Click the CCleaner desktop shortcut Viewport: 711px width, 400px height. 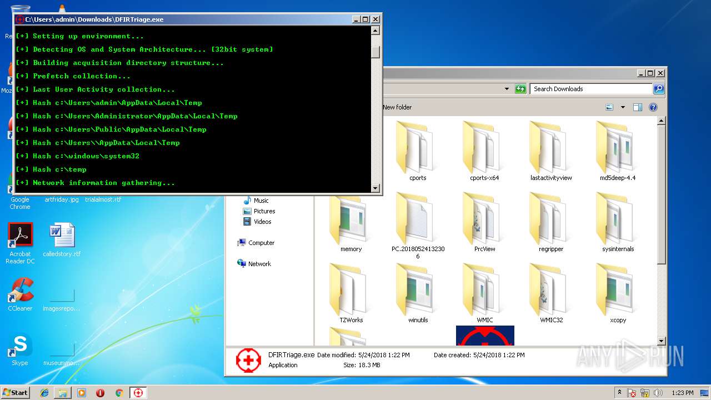20,294
